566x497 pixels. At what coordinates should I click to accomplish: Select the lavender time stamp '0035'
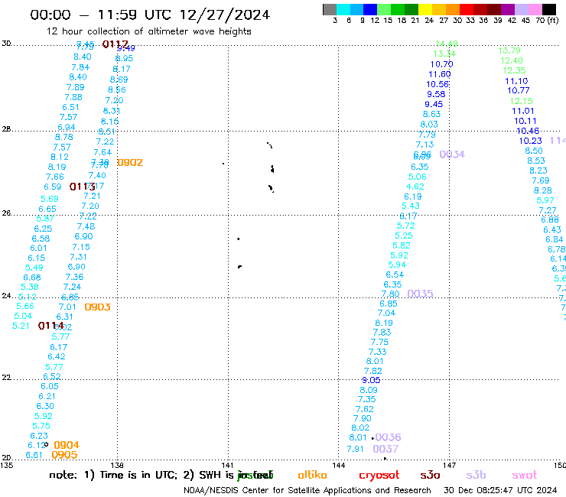(x=420, y=294)
